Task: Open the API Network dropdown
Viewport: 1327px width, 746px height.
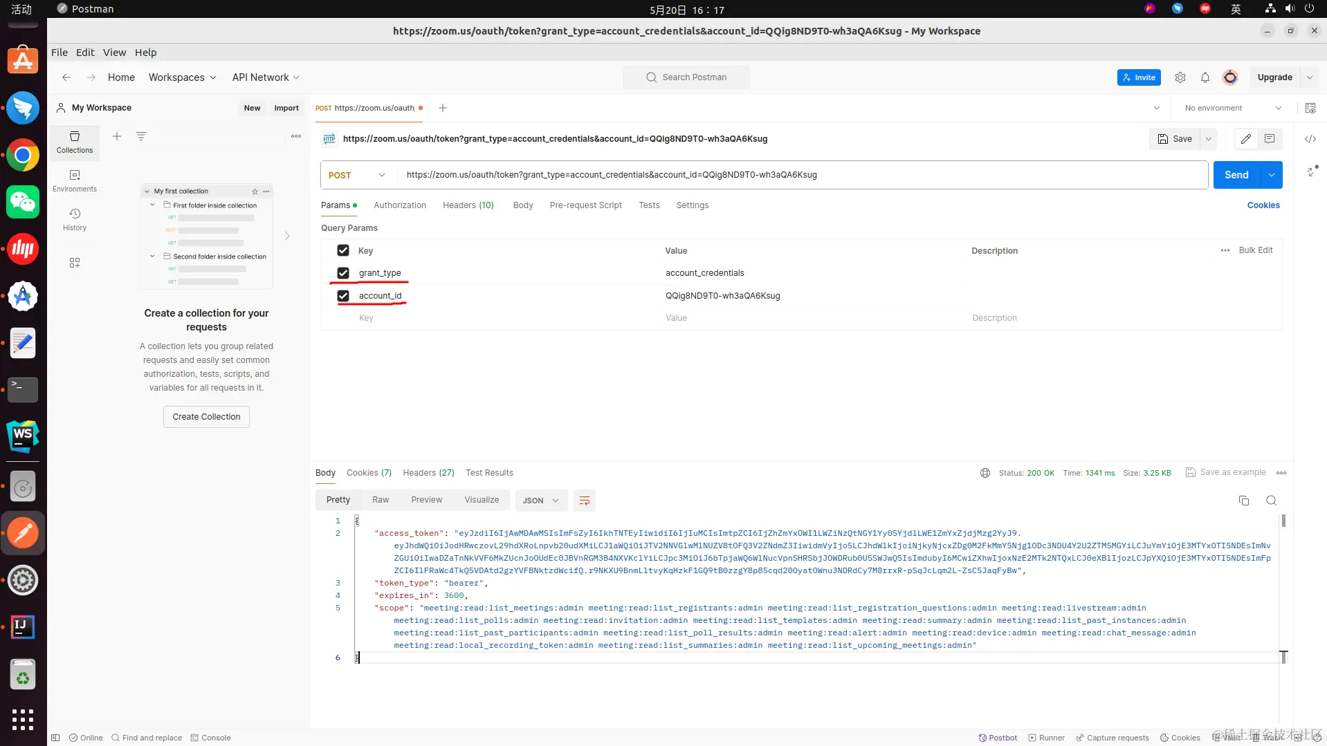Action: point(266,77)
